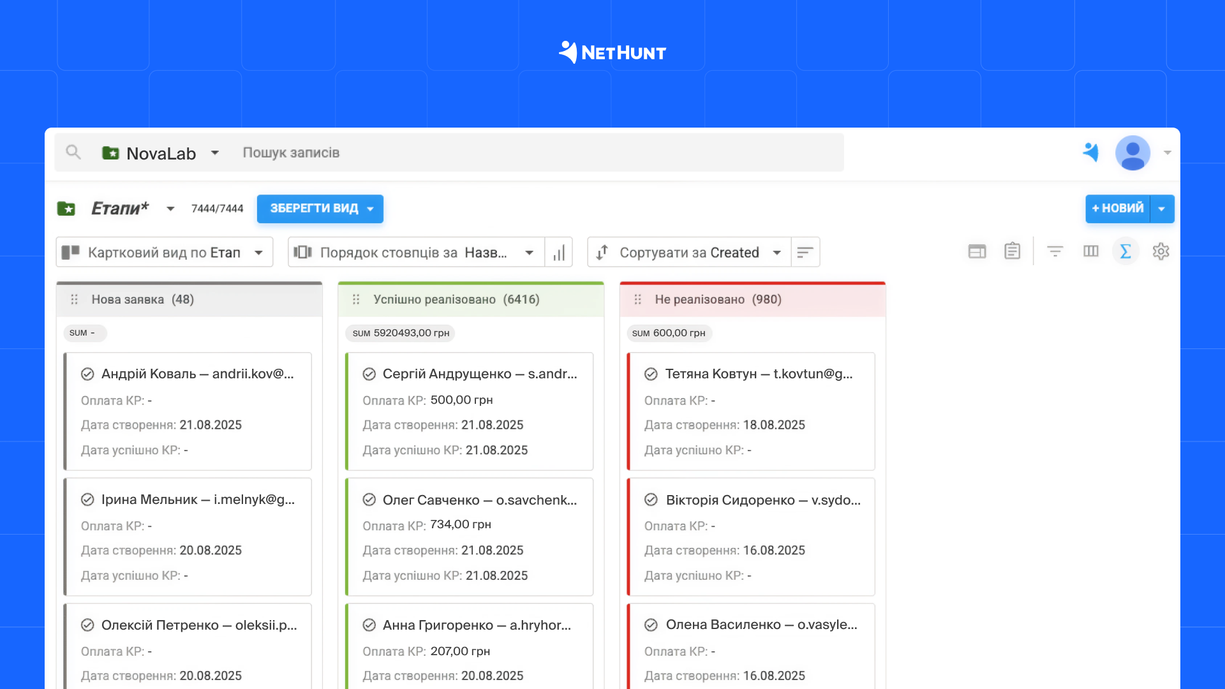Screen dimensions: 1225x689
Task: Click drag handle of Нова заявка column
Action: pyautogui.click(x=74, y=299)
